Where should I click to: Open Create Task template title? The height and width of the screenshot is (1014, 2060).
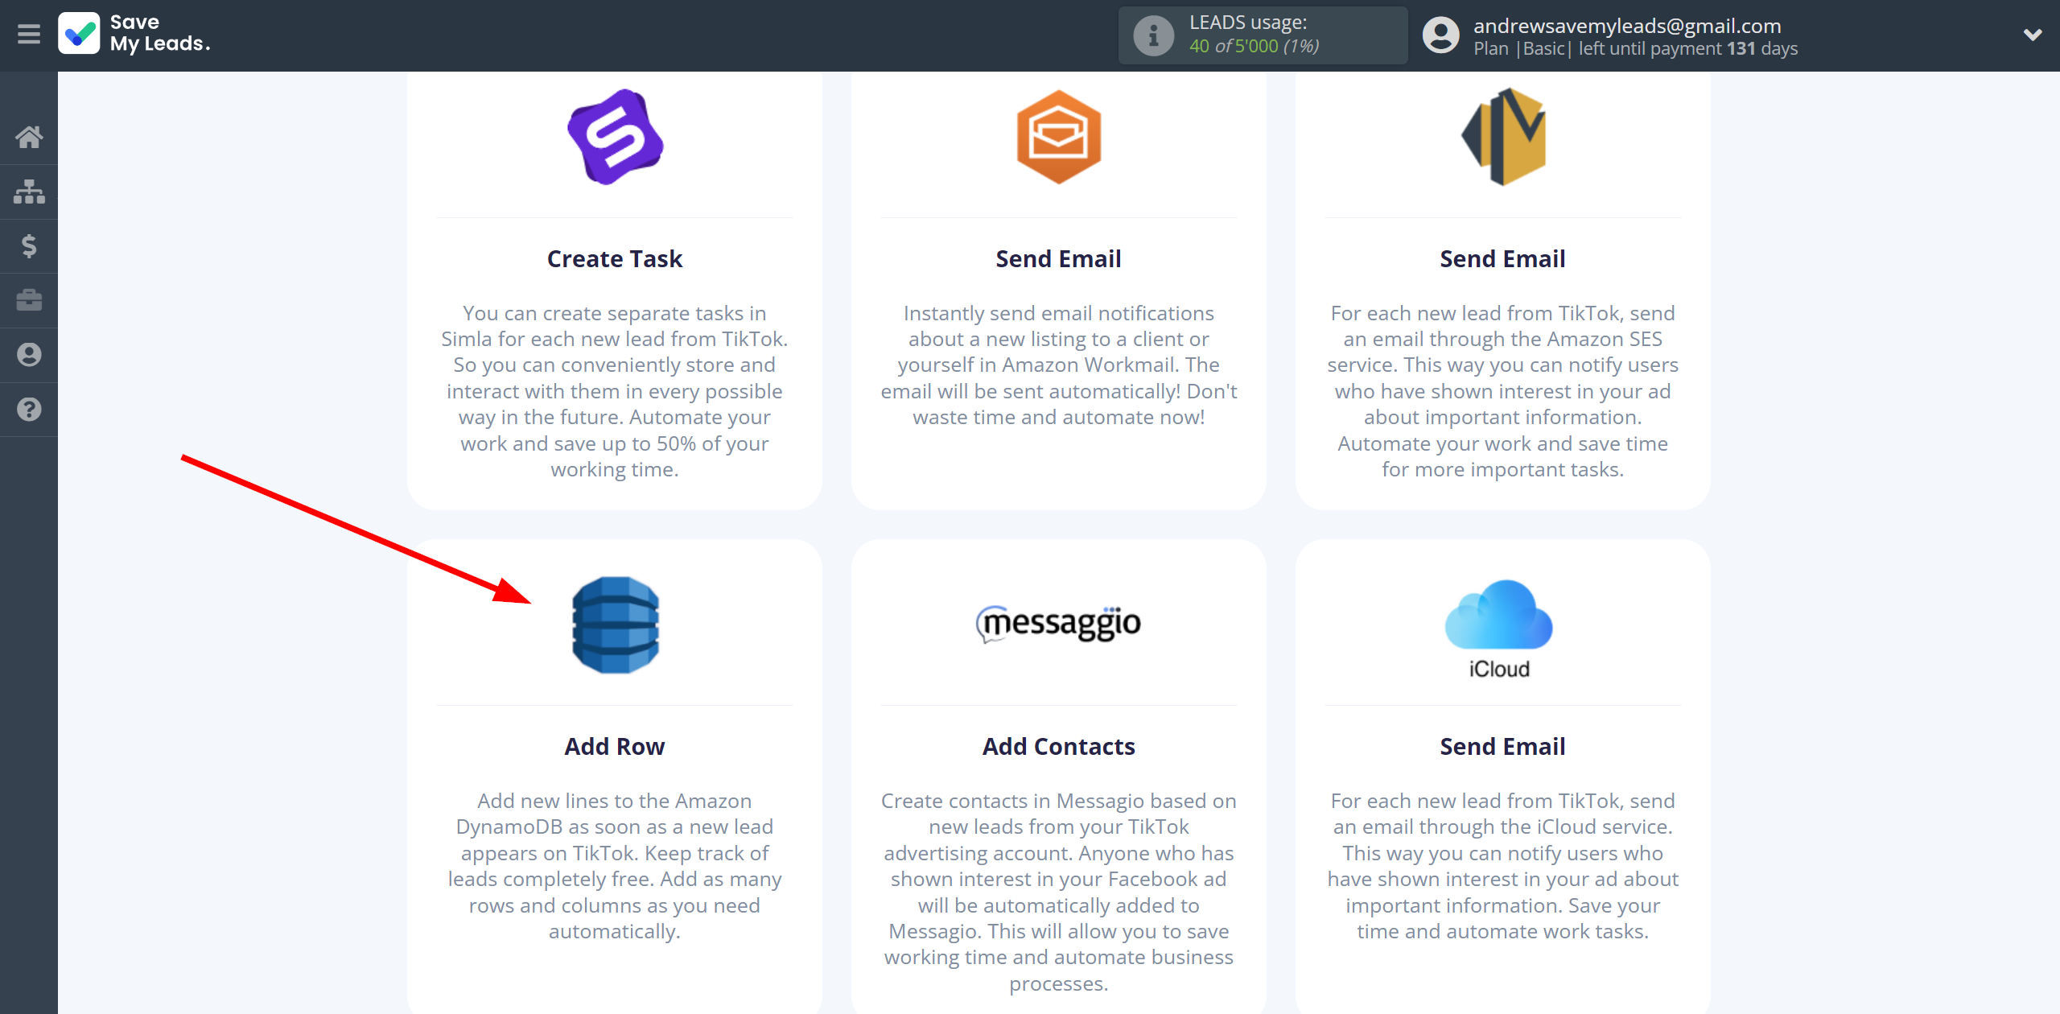[x=615, y=259]
